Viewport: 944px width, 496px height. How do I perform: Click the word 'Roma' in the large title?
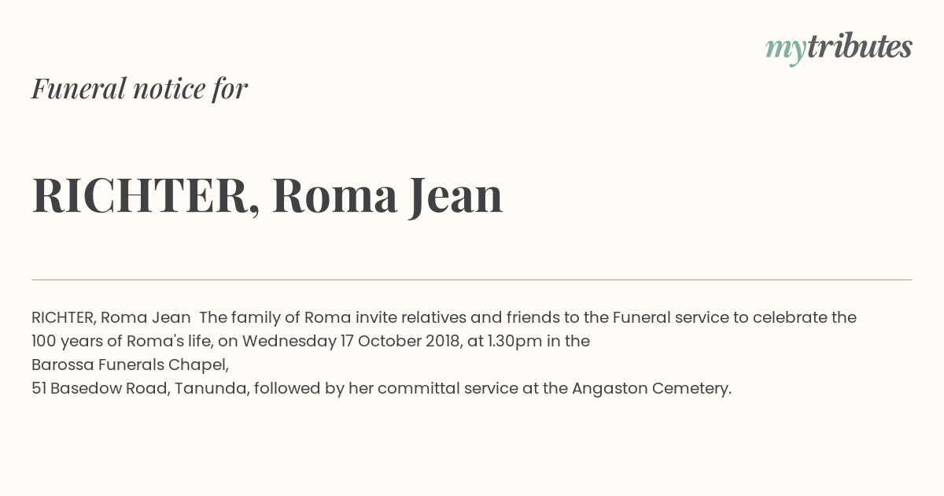tap(335, 196)
